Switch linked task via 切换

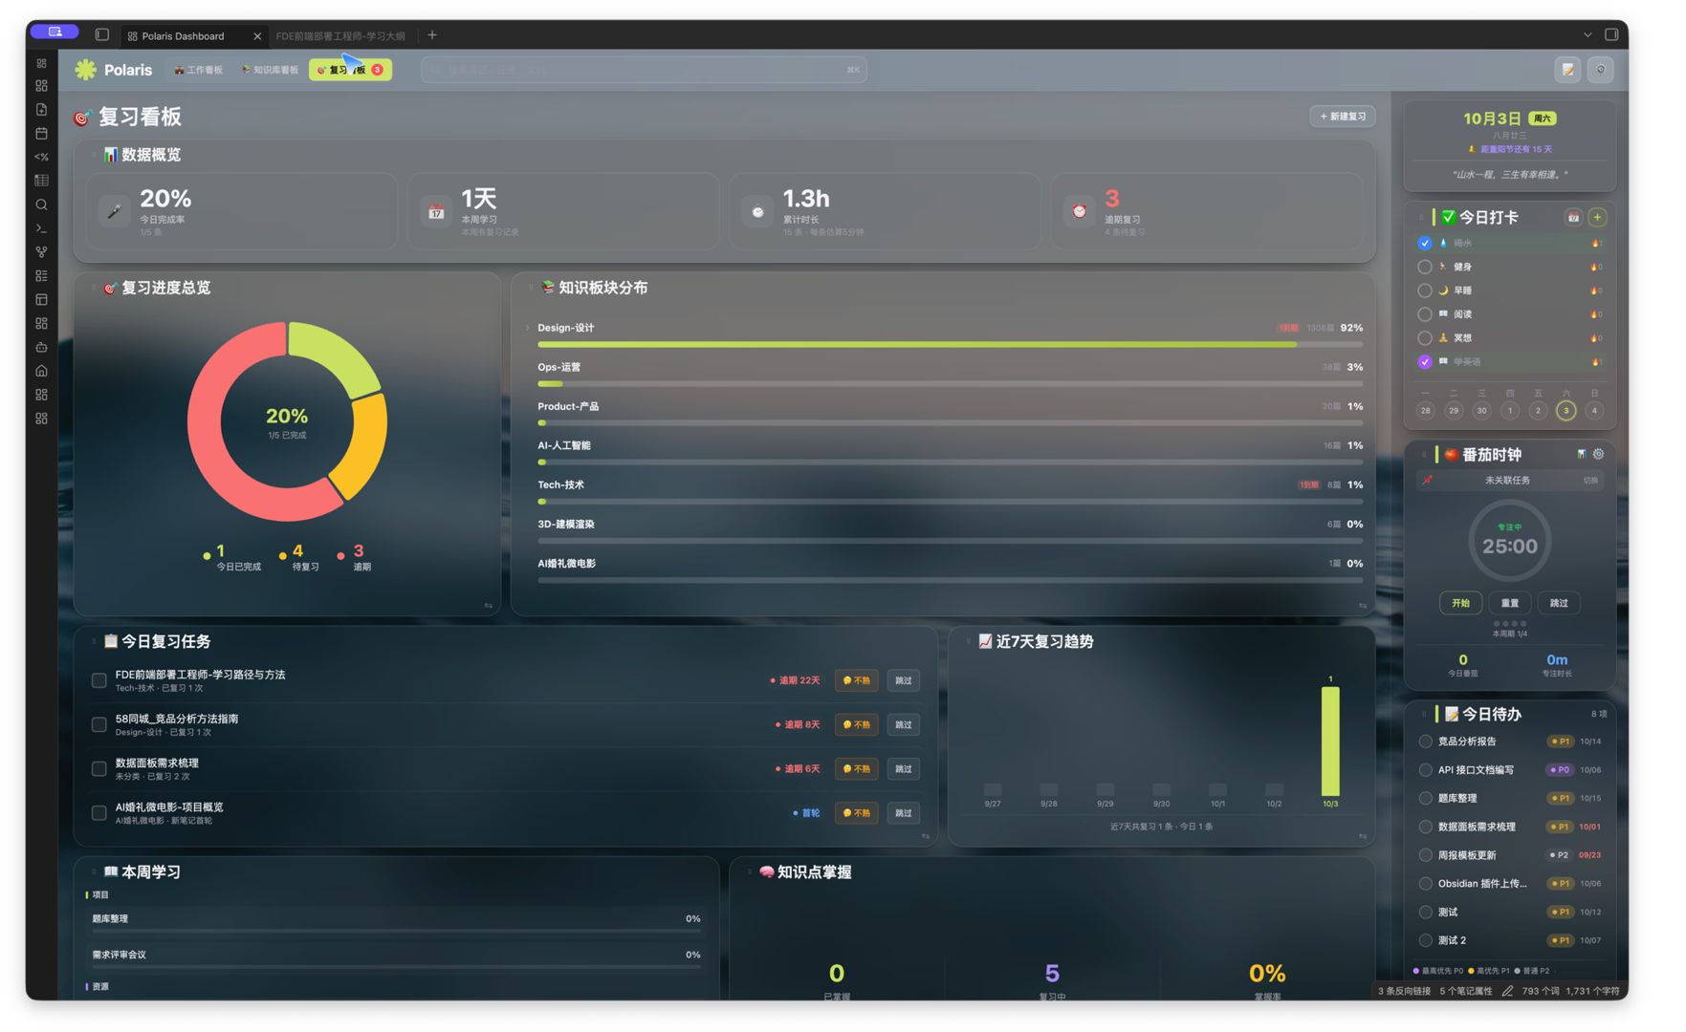[x=1590, y=481]
